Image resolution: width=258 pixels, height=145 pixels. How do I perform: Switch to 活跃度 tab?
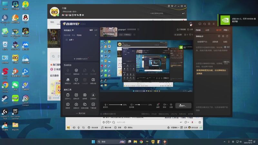point(215,42)
